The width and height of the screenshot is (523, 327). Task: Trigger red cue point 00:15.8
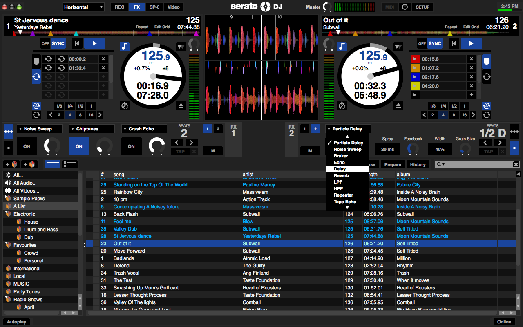415,59
